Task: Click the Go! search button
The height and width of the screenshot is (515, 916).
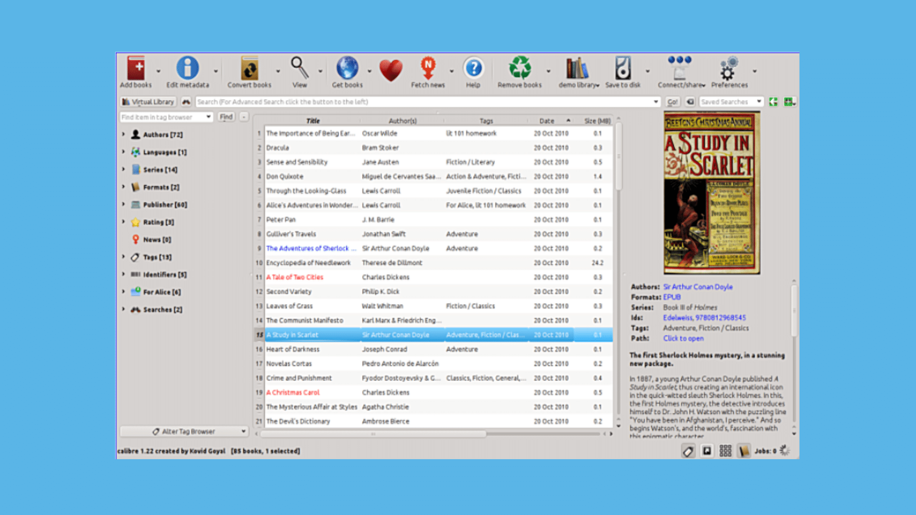Action: pyautogui.click(x=672, y=102)
